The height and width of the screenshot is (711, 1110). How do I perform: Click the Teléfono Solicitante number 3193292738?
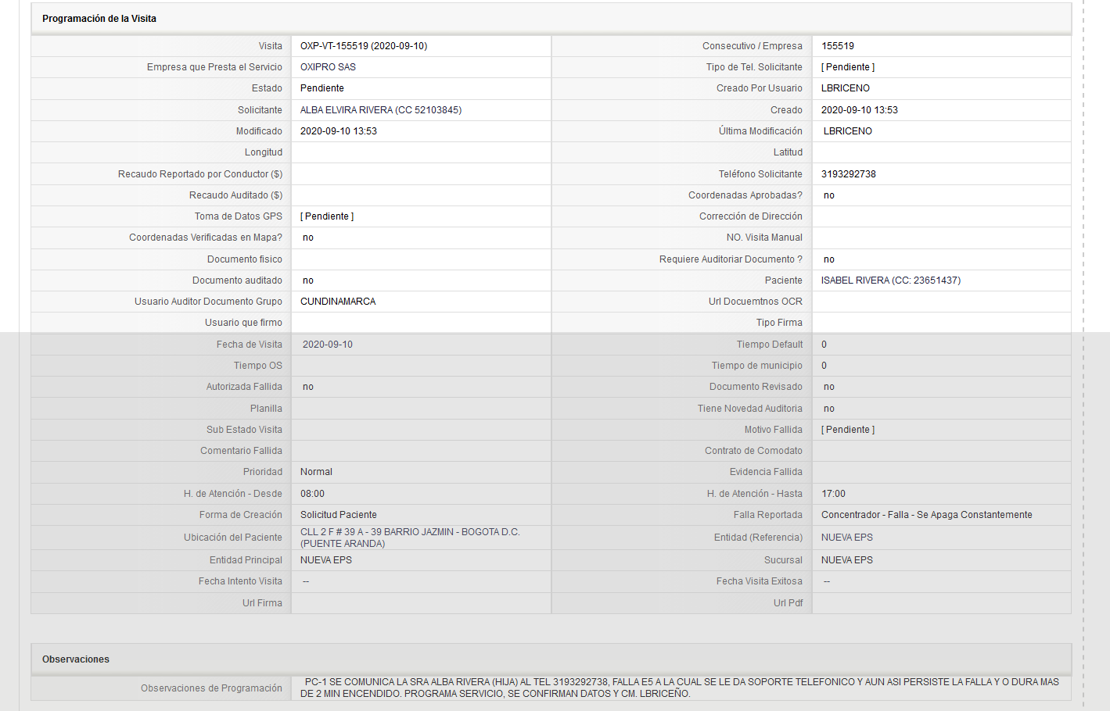[x=849, y=174]
